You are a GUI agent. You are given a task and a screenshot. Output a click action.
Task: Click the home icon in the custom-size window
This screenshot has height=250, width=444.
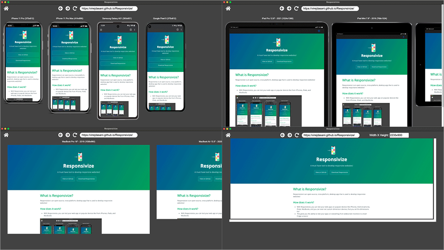pos(228,135)
